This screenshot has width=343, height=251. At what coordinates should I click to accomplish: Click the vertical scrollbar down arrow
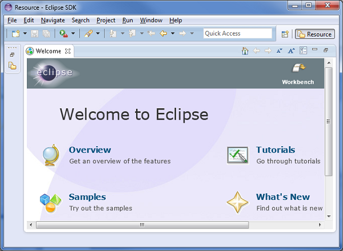[329, 217]
